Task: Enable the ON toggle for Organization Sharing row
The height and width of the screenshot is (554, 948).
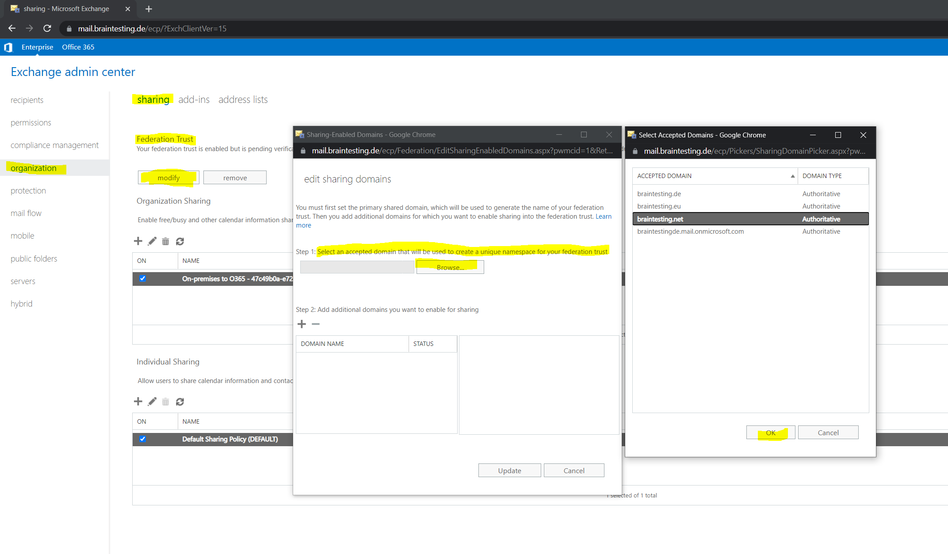Action: (144, 277)
